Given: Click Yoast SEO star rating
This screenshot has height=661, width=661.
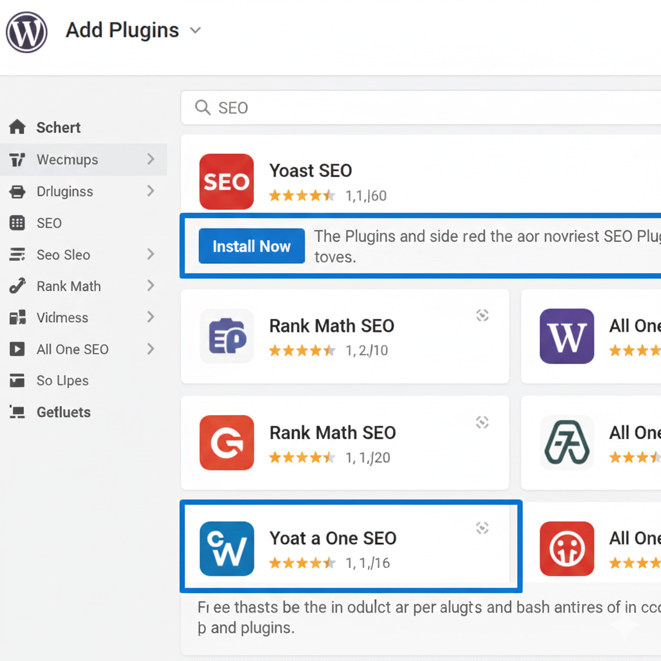Looking at the screenshot, I should [x=302, y=196].
